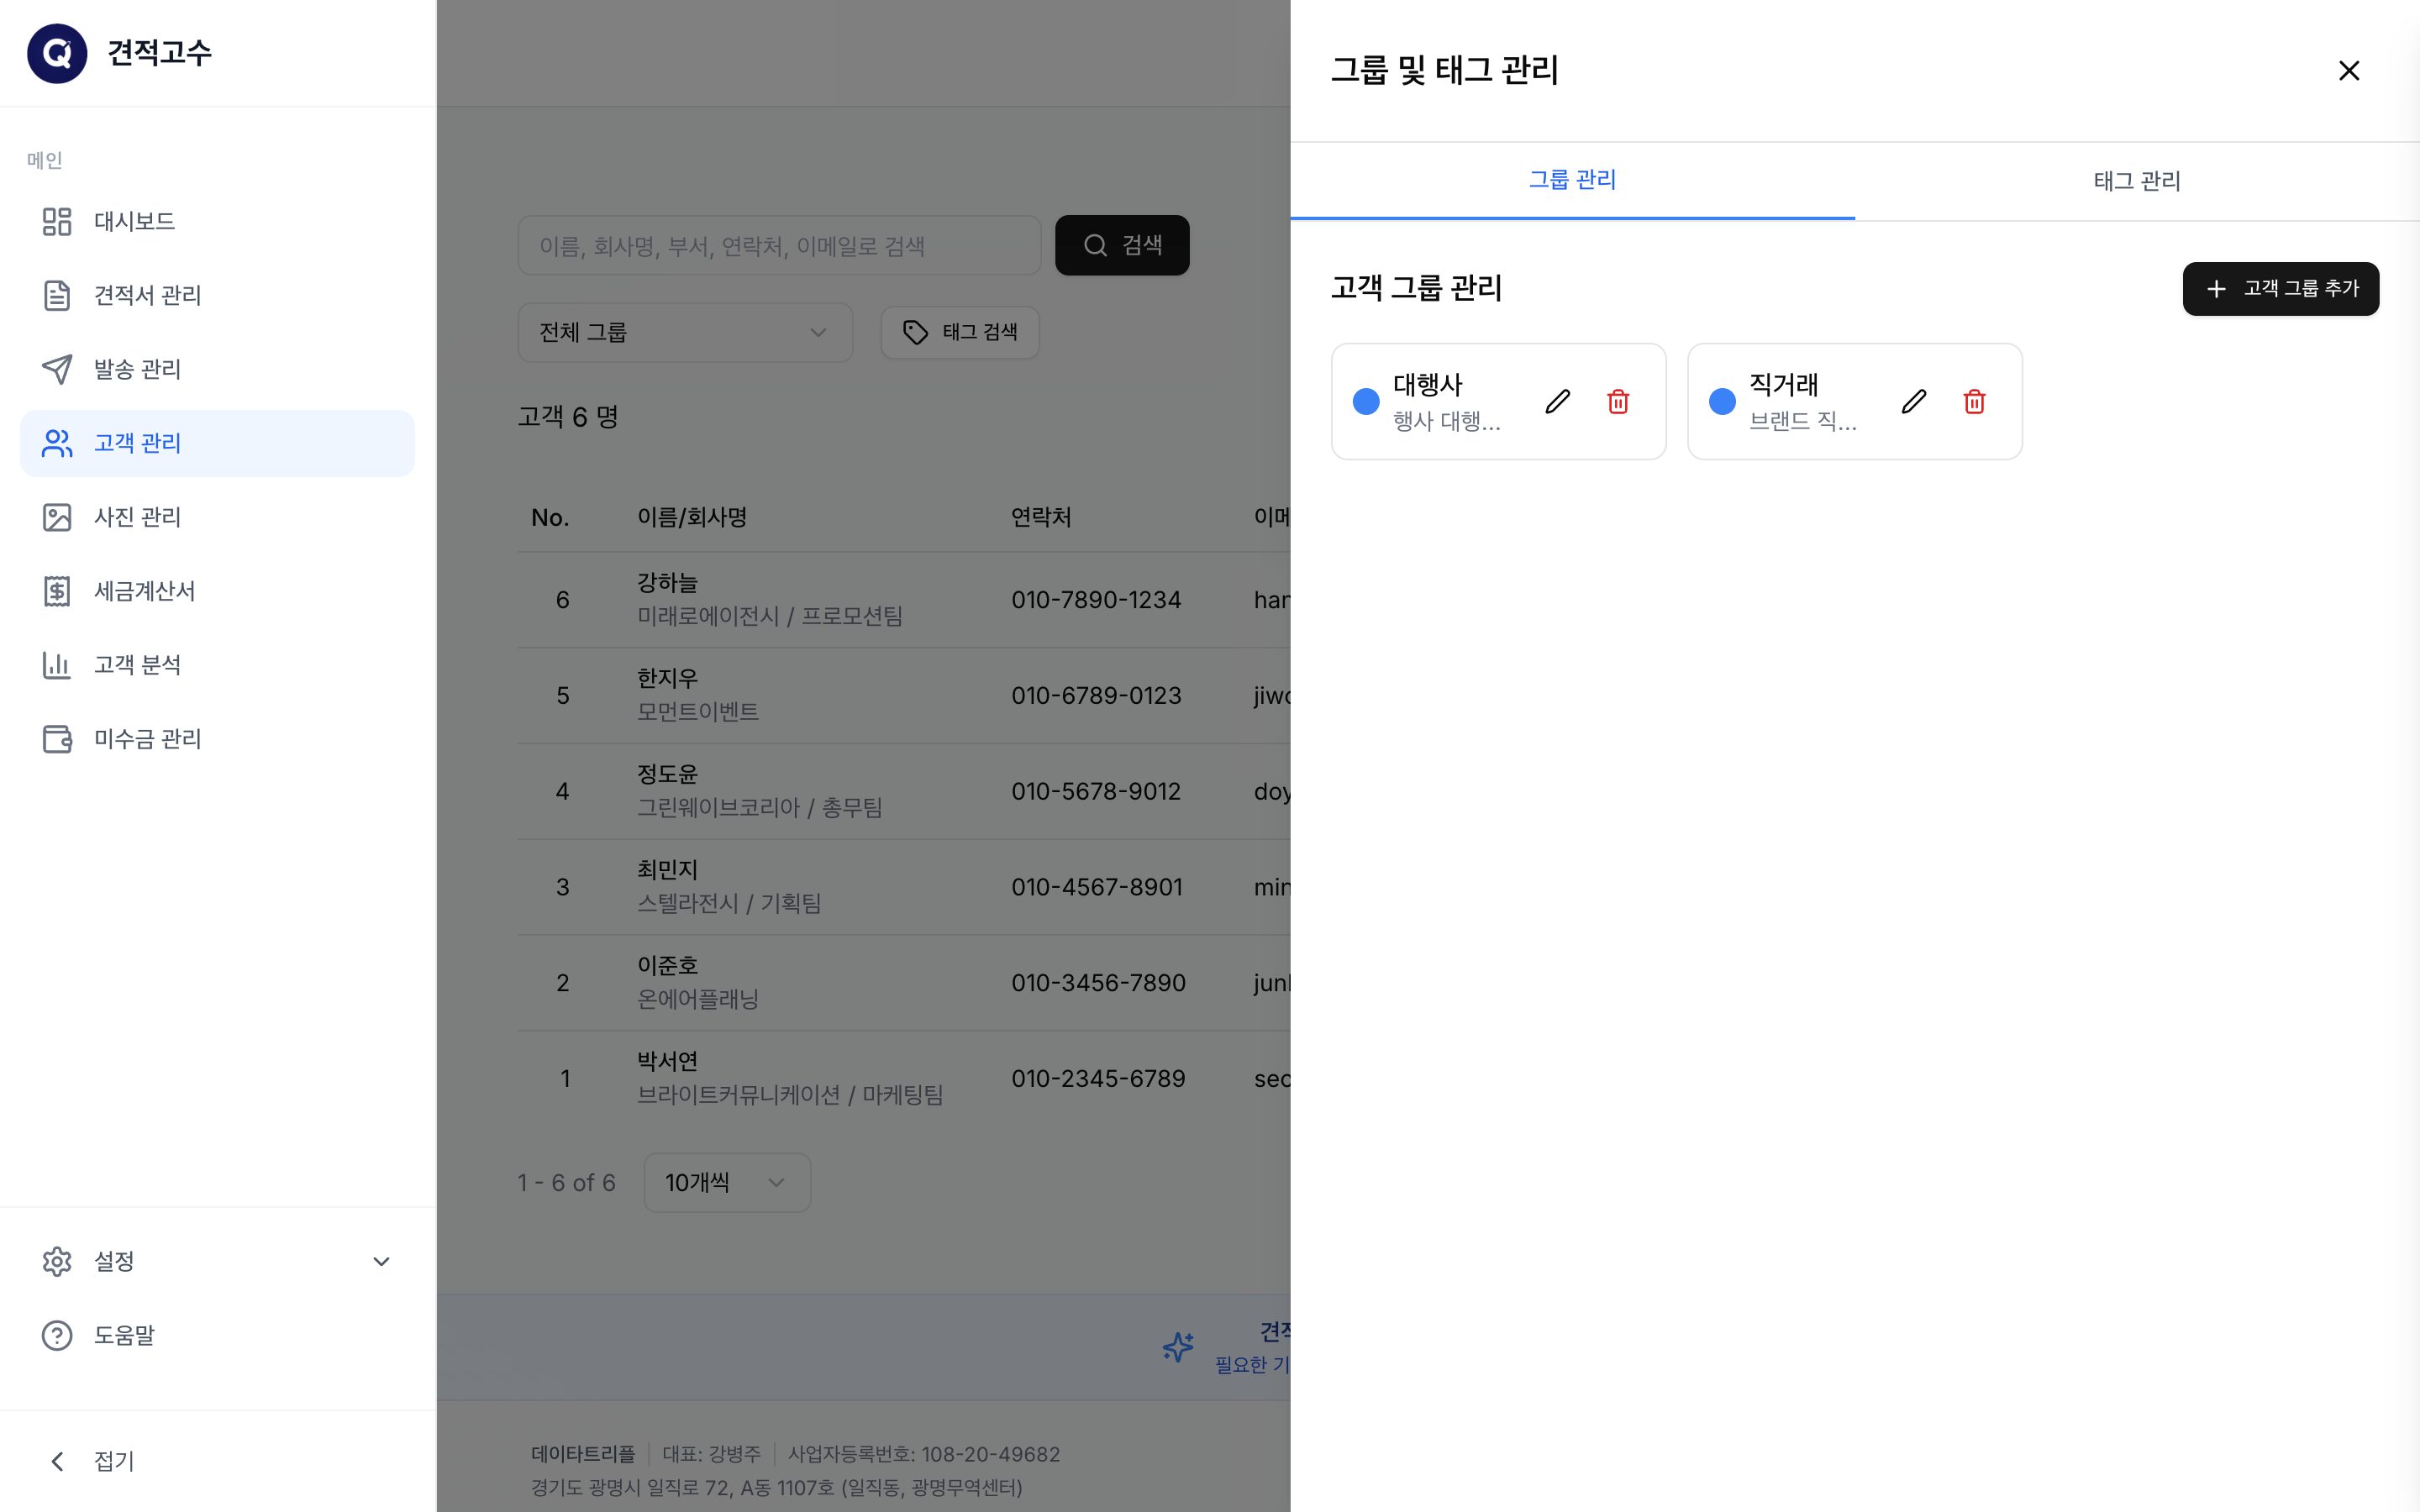Viewport: 2420px width, 1512px height.
Task: Click the 도움말 help icon
Action: [x=57, y=1335]
